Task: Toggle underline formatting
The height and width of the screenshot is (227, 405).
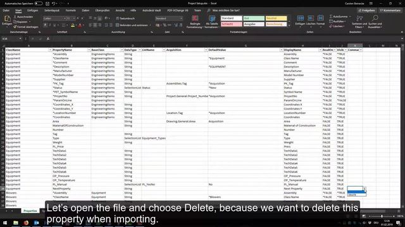Action: pos(54,25)
